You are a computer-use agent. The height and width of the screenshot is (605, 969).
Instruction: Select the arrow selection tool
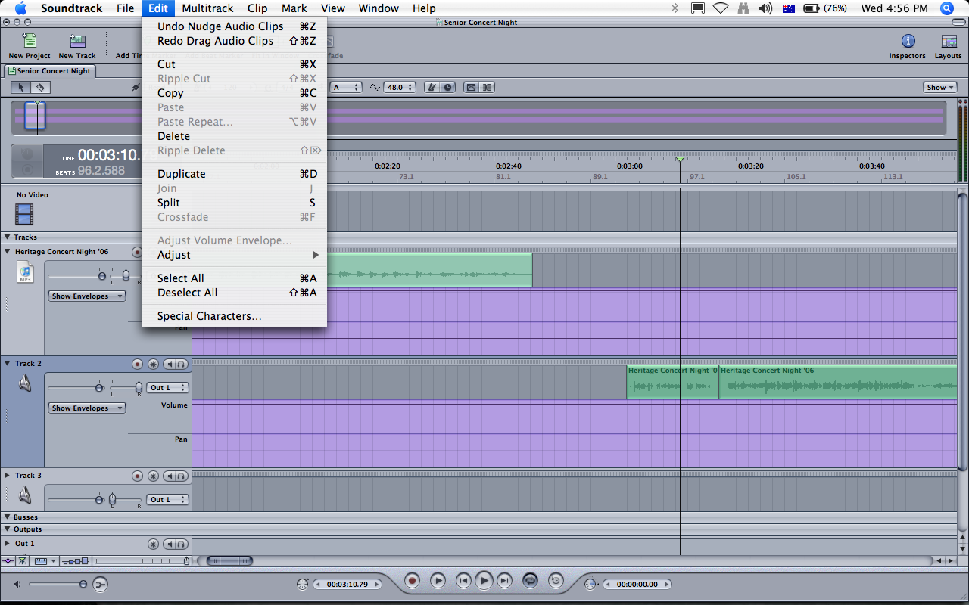[x=21, y=88]
